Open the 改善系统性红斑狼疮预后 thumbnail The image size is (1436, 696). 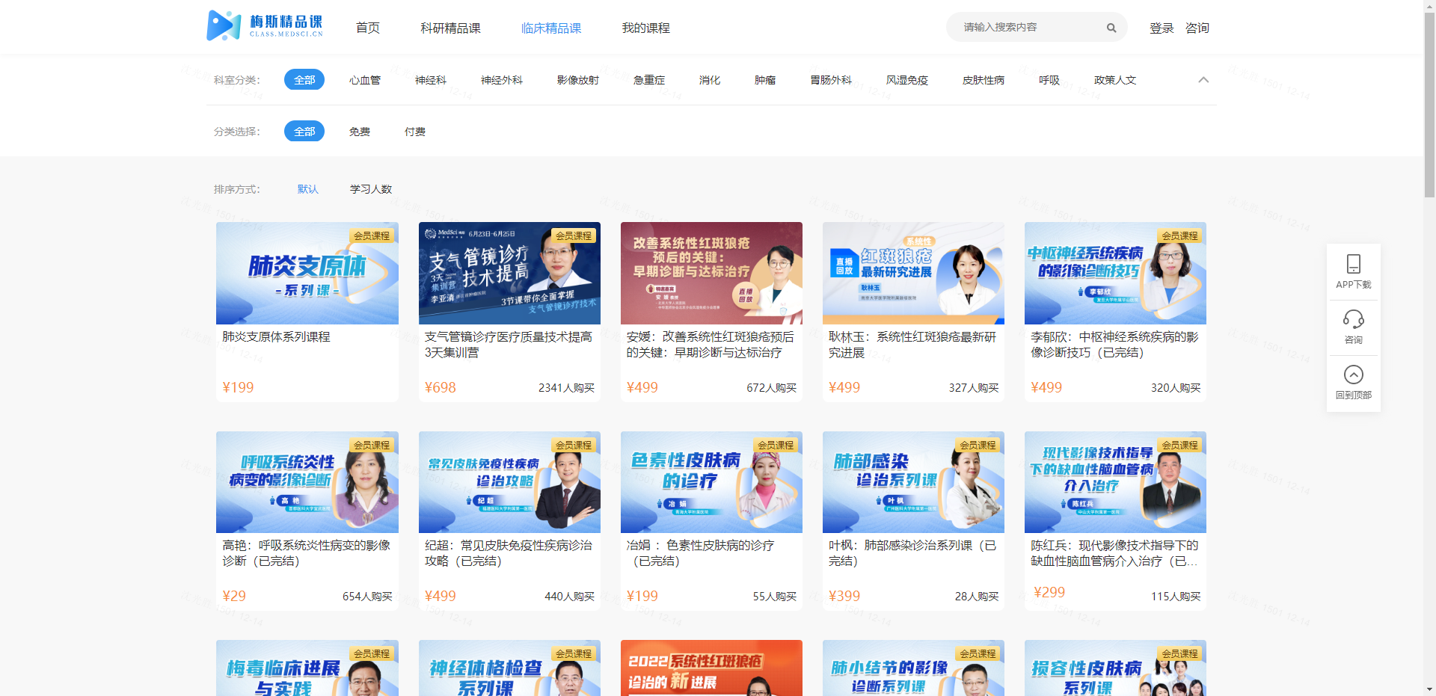click(x=711, y=273)
